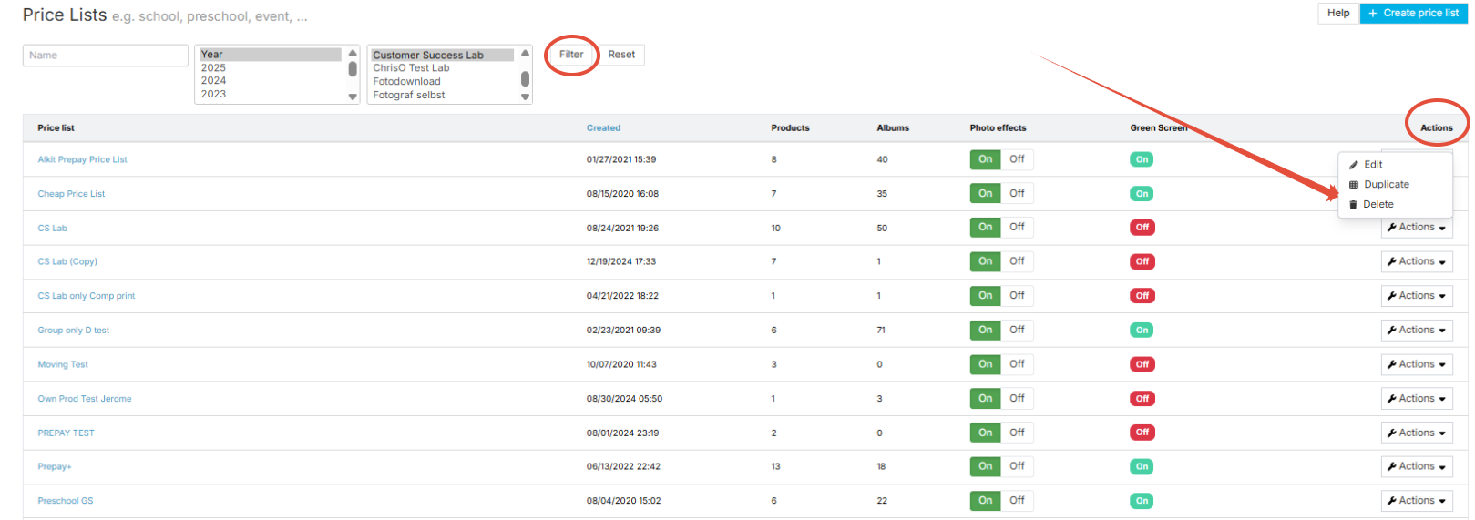Open Actions dropdown for CS Lab row
This screenshot has width=1475, height=520.
(1417, 228)
